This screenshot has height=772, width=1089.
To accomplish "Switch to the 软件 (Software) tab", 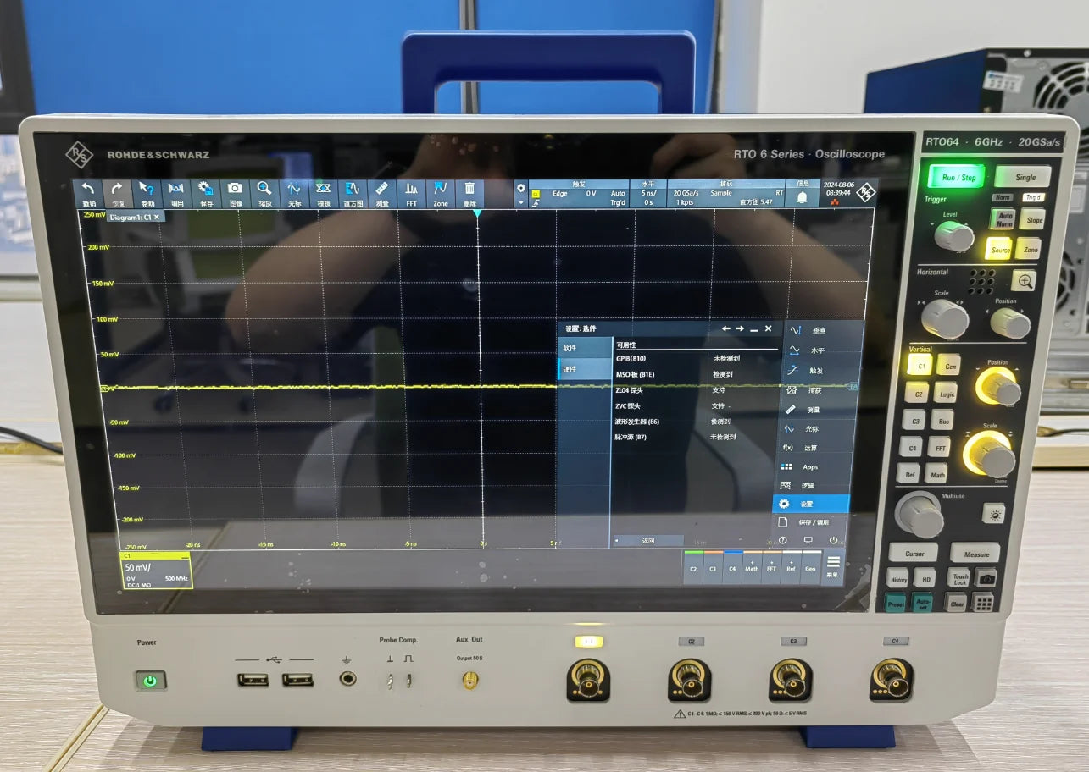I will (586, 347).
